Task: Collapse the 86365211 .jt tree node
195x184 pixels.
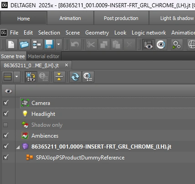Action: click(x=18, y=147)
